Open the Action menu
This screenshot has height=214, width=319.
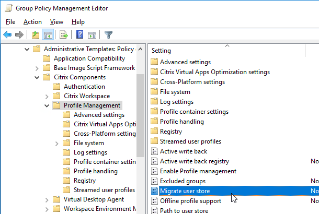pos(32,22)
